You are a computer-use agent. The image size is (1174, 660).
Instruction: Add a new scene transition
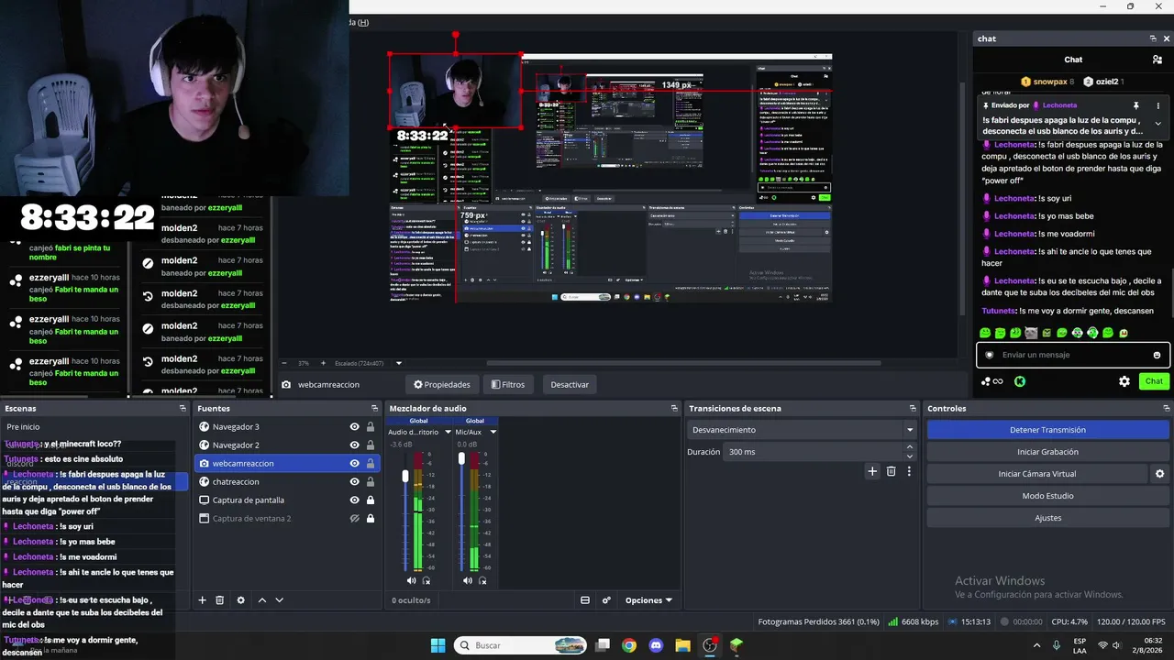coord(872,471)
